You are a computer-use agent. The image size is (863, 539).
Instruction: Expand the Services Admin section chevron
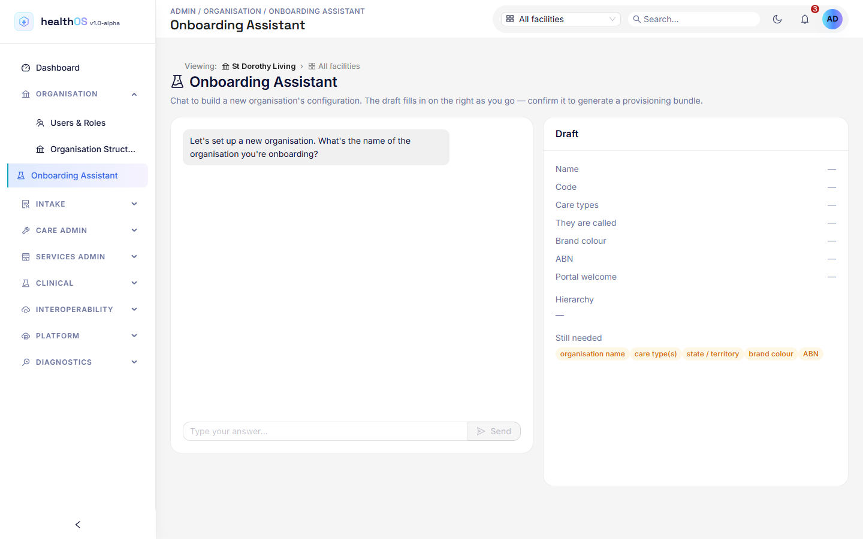[x=134, y=257]
